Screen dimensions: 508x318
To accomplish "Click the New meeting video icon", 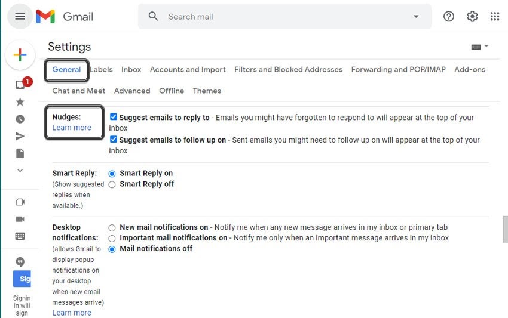I will (20, 202).
